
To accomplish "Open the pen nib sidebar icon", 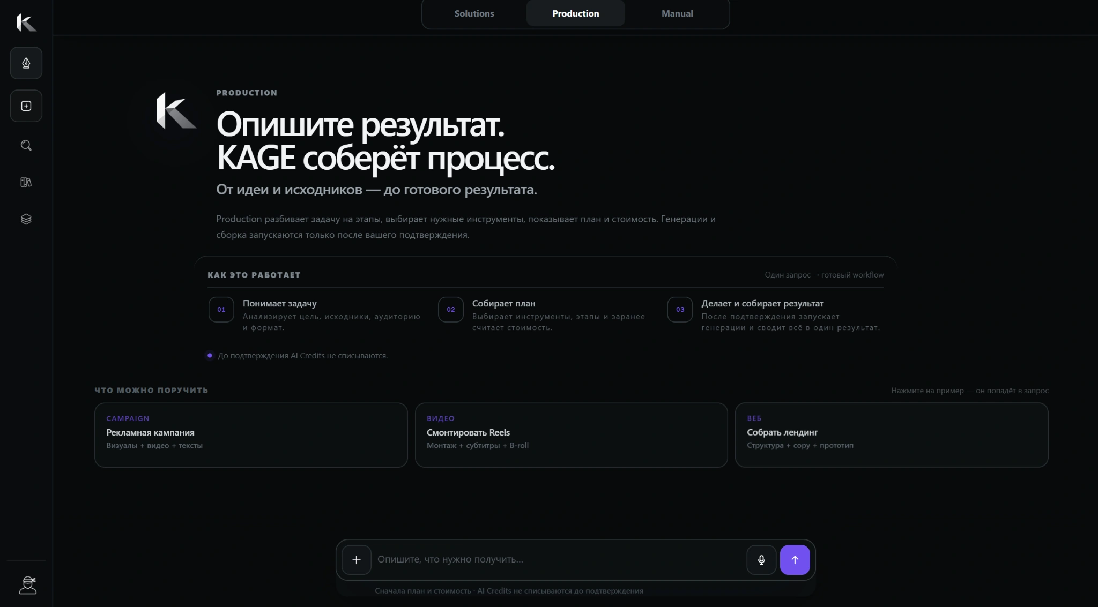I will [x=26, y=63].
